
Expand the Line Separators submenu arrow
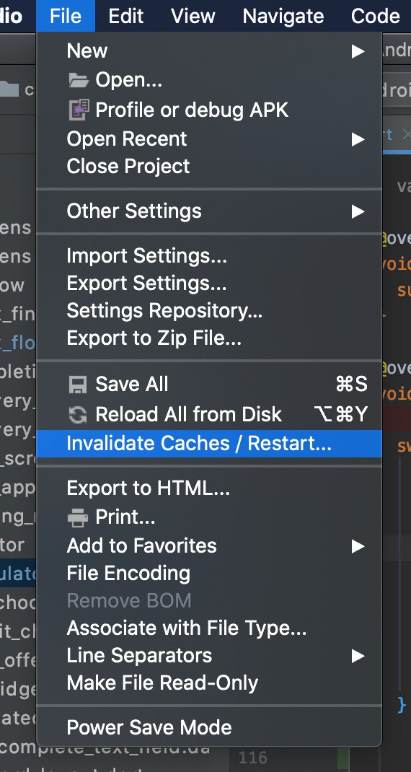tap(358, 656)
